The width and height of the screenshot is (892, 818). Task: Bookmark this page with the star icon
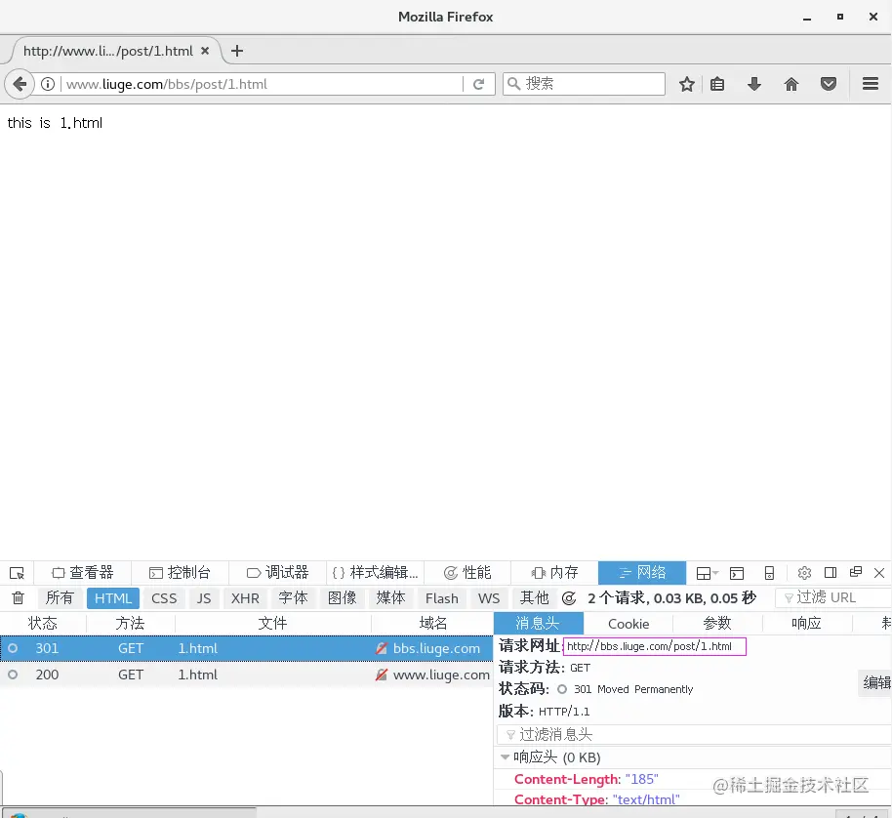click(x=687, y=84)
